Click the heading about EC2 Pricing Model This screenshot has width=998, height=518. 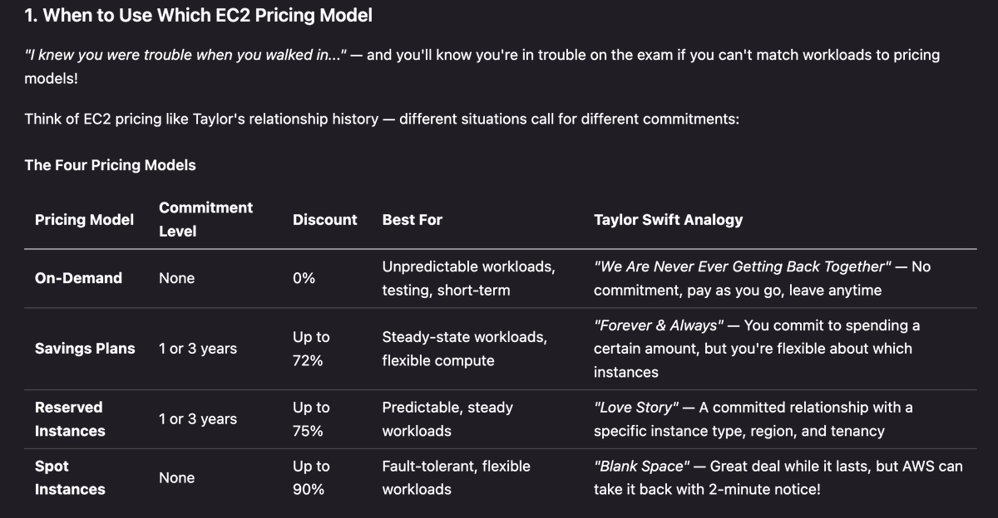coord(199,15)
